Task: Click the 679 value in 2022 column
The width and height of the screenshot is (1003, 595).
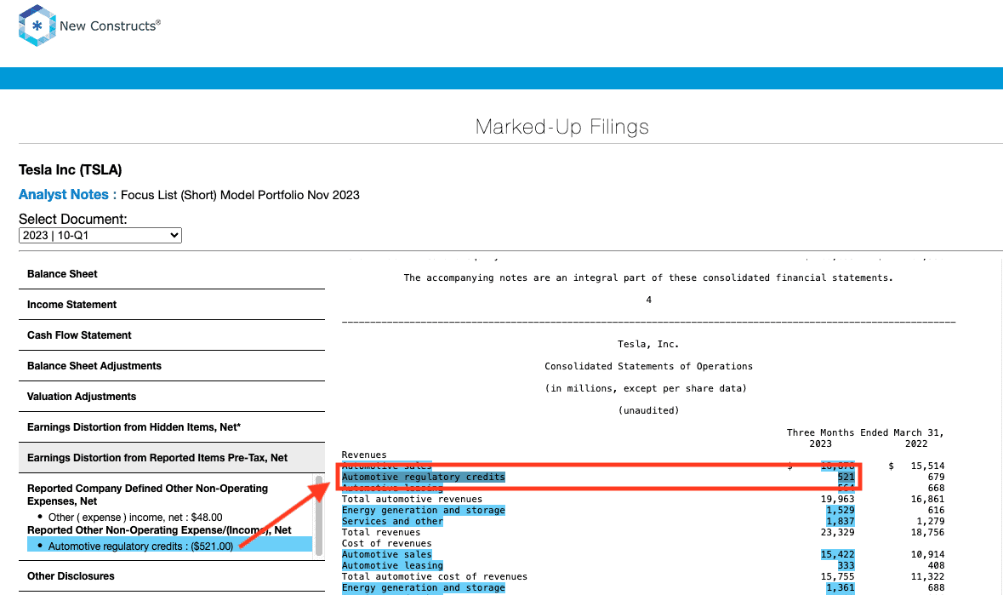Action: 936,477
